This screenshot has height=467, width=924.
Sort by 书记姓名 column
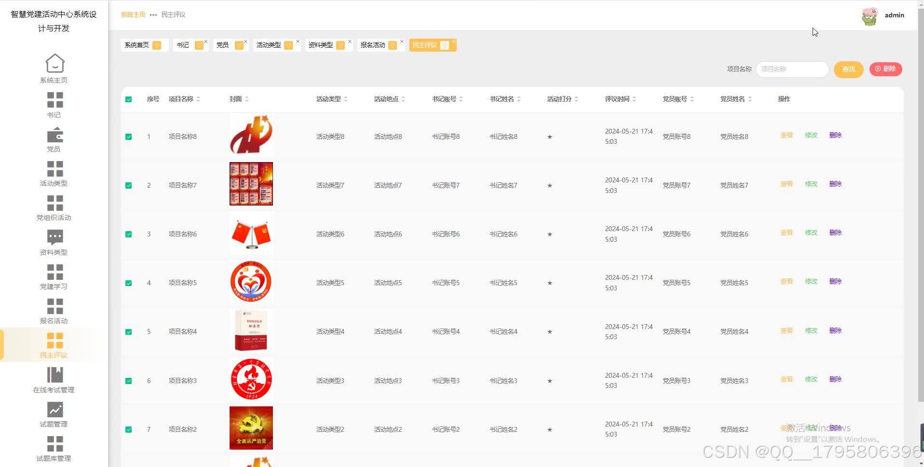click(519, 99)
